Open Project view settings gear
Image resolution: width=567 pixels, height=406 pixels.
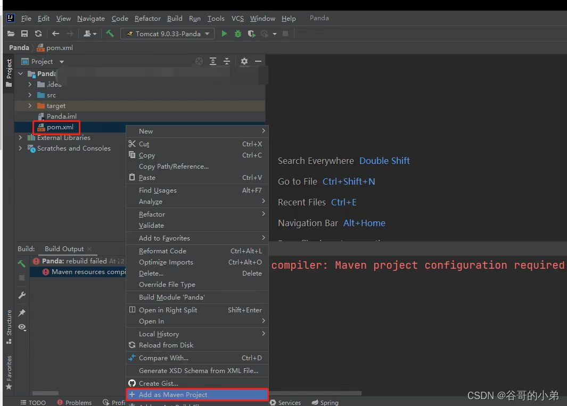(x=243, y=61)
